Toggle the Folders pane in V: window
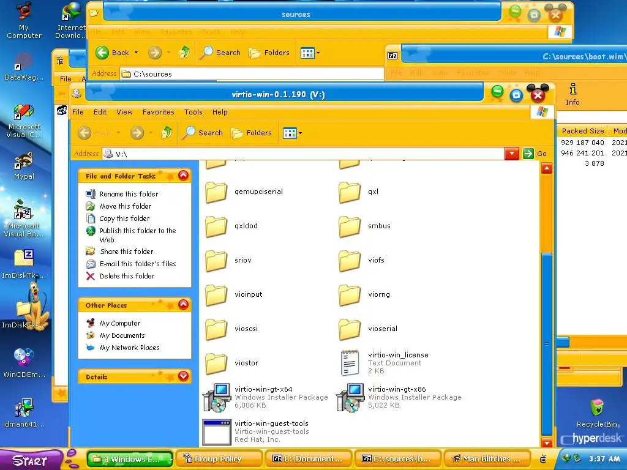The image size is (627, 470). (x=251, y=133)
